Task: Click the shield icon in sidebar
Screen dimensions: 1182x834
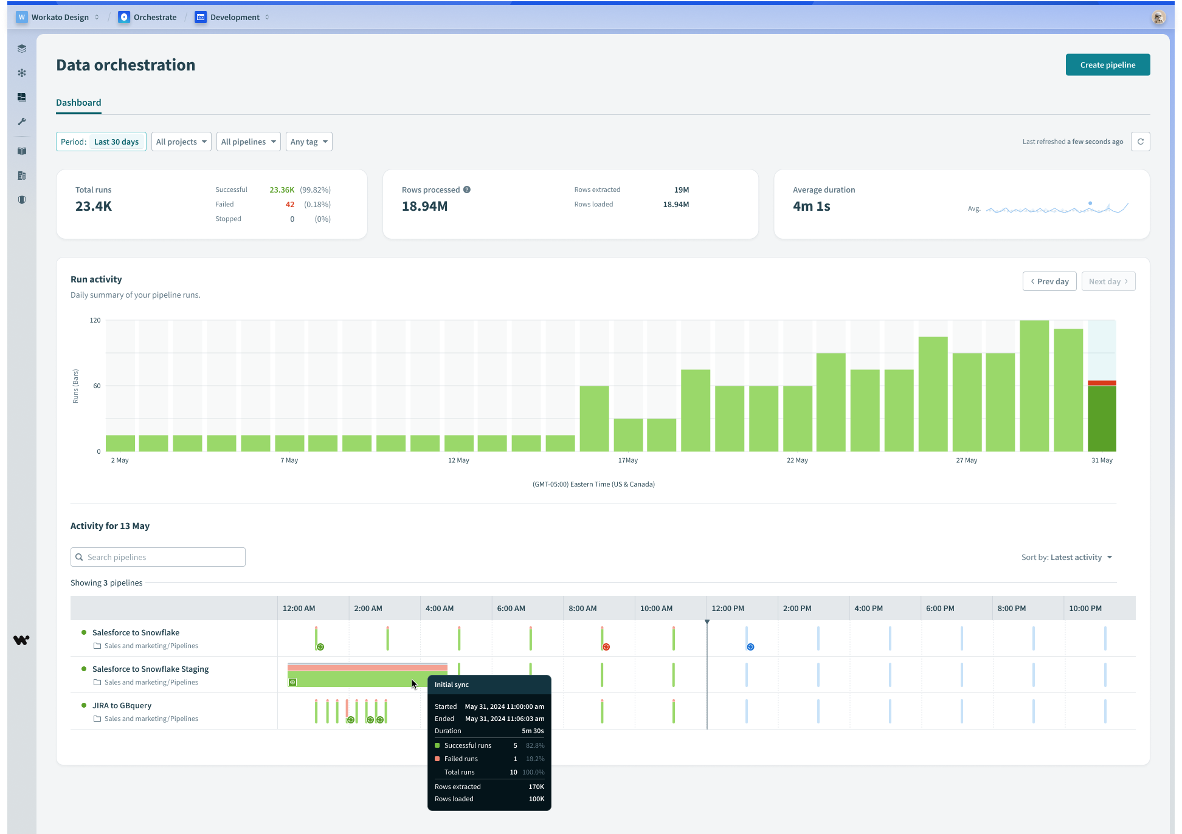Action: point(22,200)
